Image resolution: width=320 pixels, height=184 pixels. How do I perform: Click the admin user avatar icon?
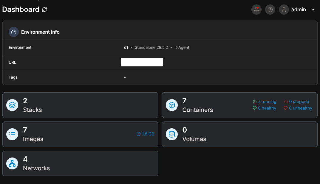click(284, 10)
